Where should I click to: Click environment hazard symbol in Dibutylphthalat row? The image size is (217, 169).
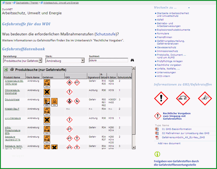tap(47, 102)
